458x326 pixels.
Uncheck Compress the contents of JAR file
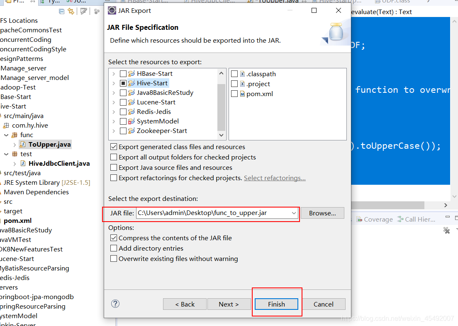(114, 238)
